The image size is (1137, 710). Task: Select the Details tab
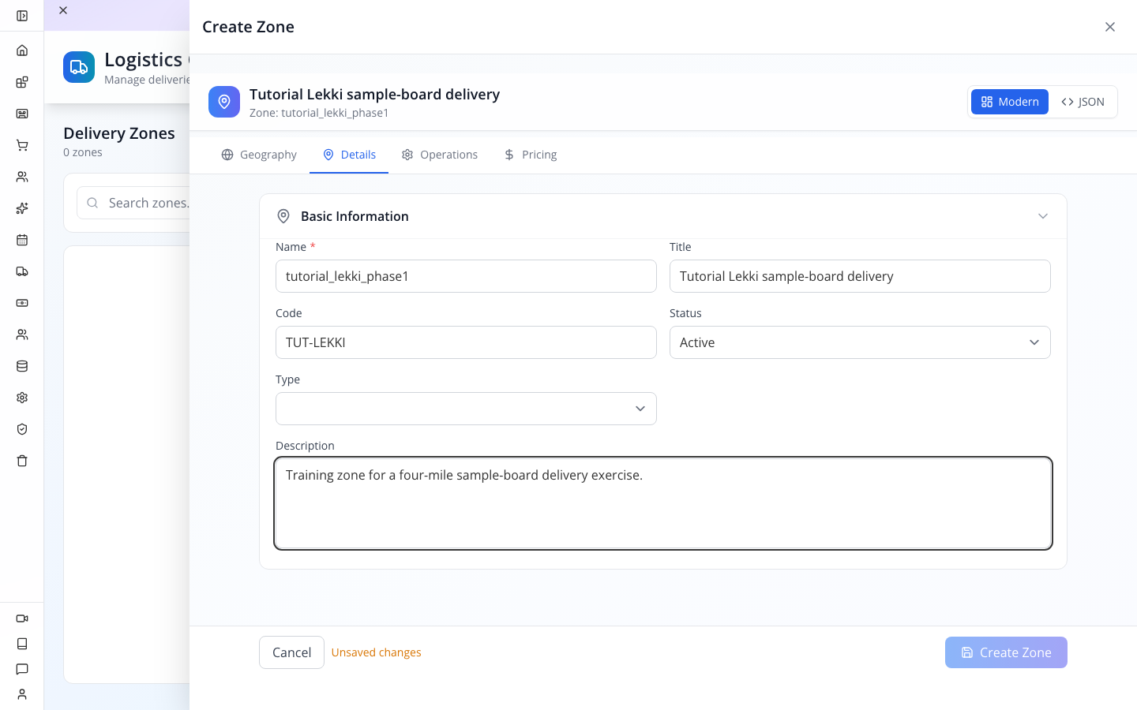[349, 155]
